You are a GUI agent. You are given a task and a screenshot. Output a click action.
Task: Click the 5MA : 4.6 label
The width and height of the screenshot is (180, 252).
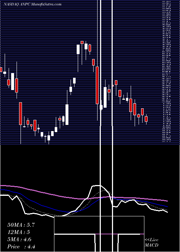(19, 239)
